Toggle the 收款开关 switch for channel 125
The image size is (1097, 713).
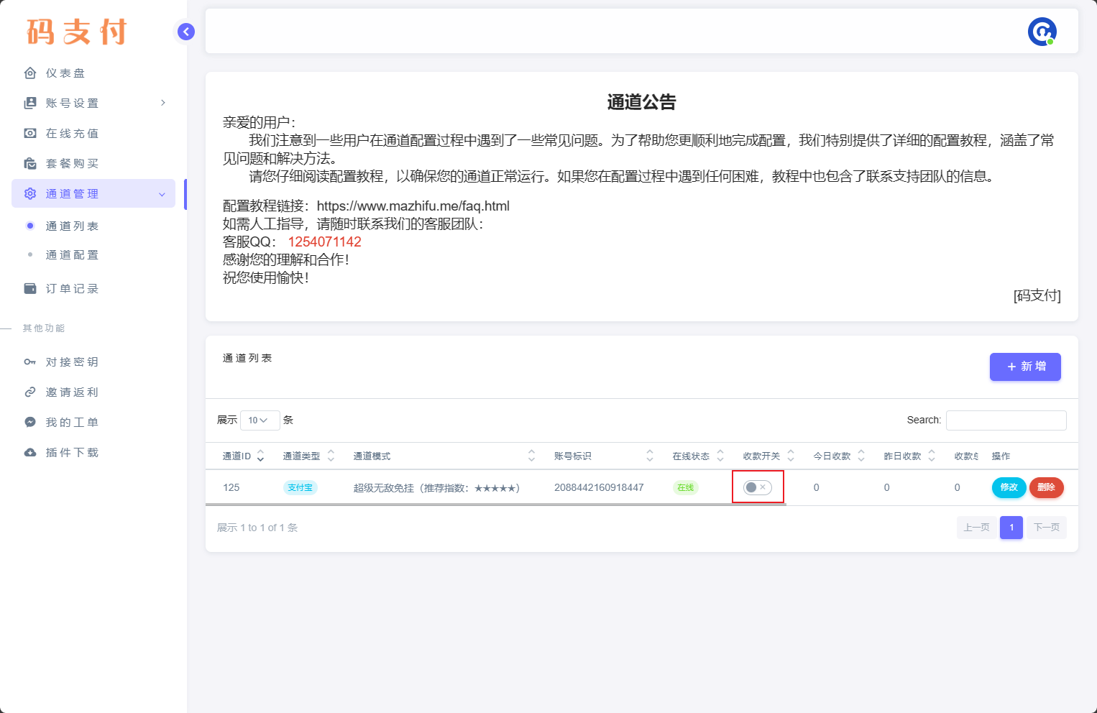pos(757,487)
